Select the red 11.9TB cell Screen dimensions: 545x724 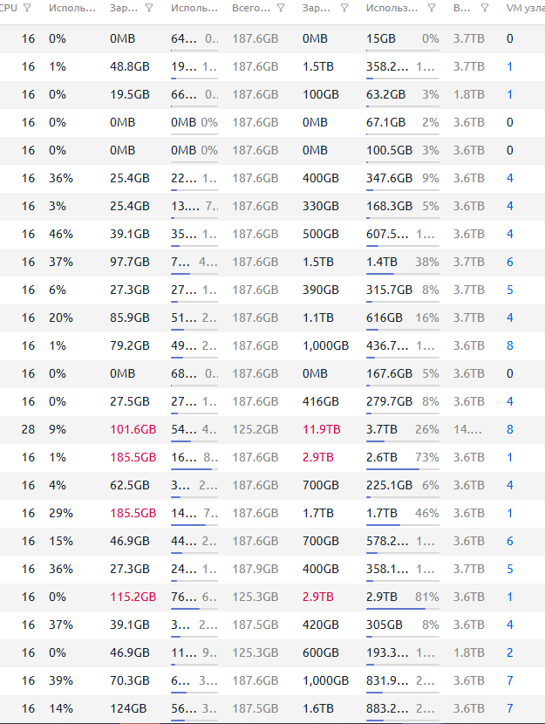point(320,429)
